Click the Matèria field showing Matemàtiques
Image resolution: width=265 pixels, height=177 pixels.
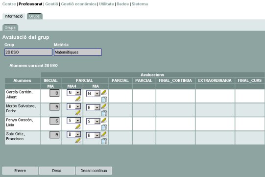click(78, 52)
